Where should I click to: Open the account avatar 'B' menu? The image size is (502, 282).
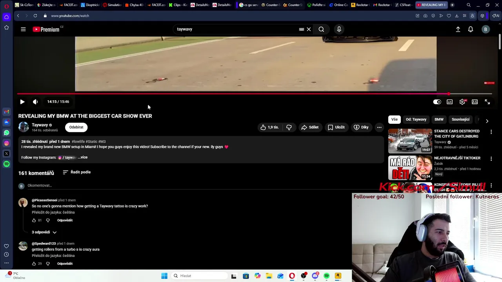pyautogui.click(x=486, y=29)
